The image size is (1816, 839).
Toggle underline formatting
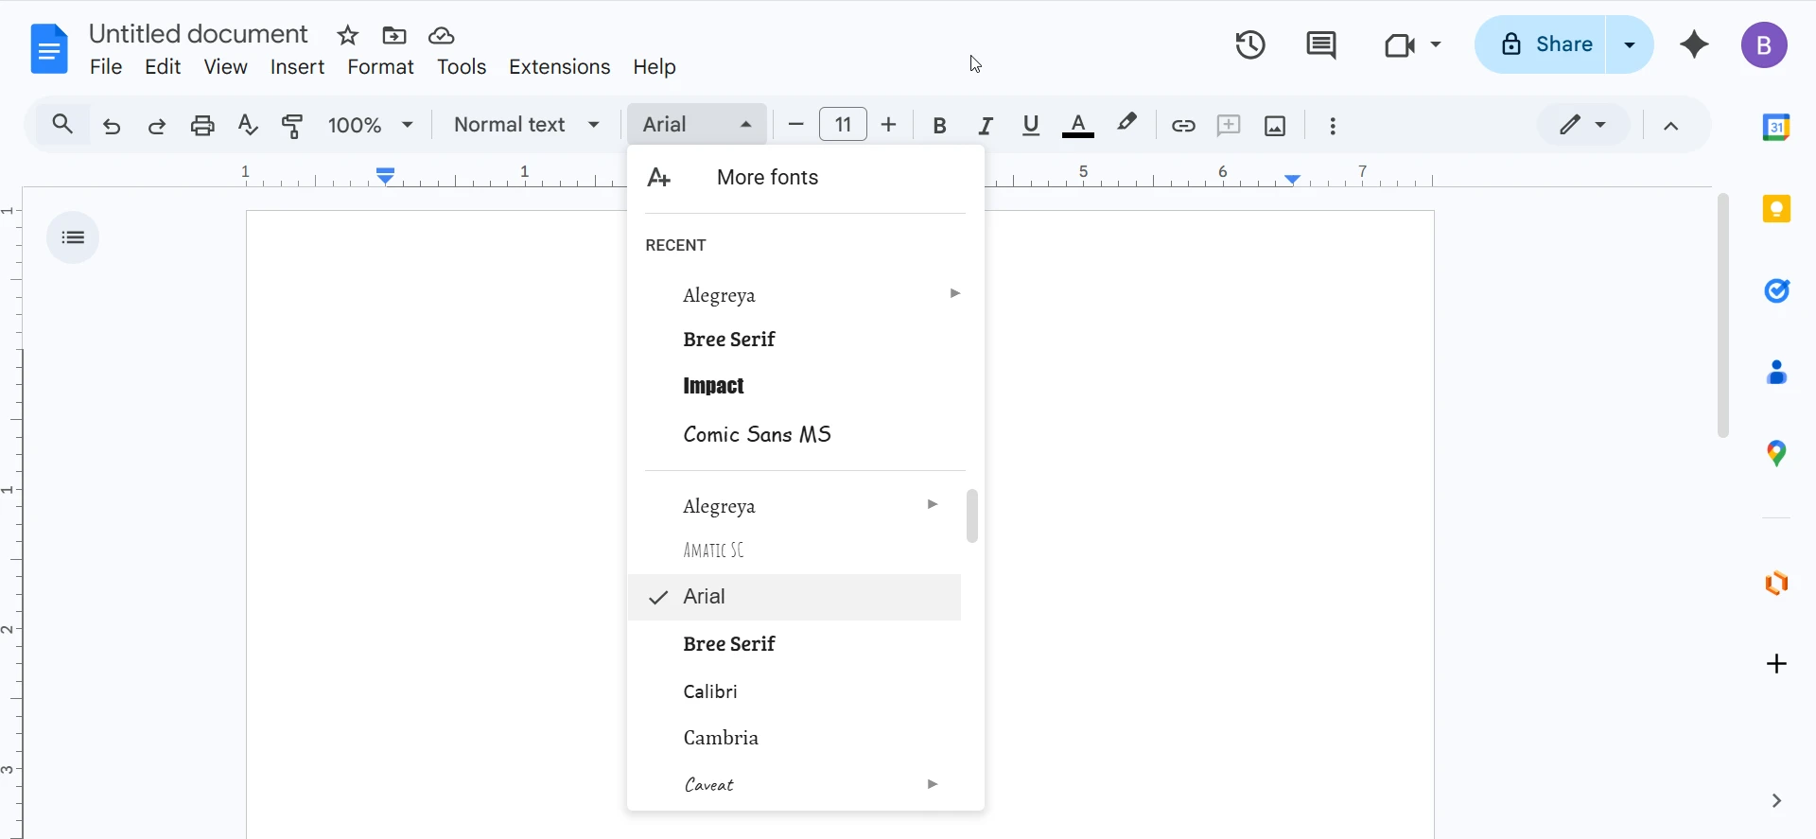click(1031, 125)
